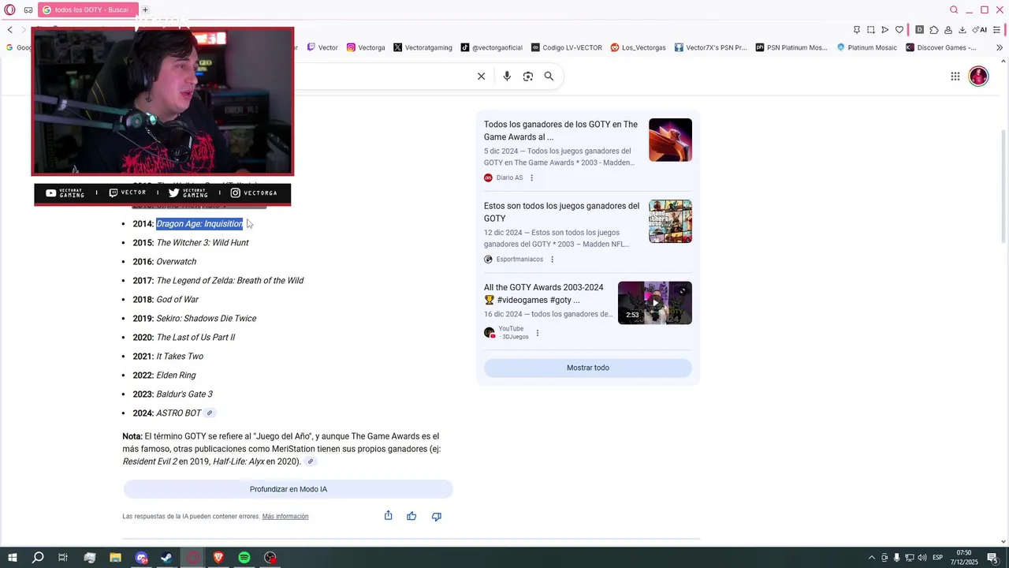The image size is (1009, 568).
Task: Open the PSN Platinum Mos... bookmark
Action: 791,47
